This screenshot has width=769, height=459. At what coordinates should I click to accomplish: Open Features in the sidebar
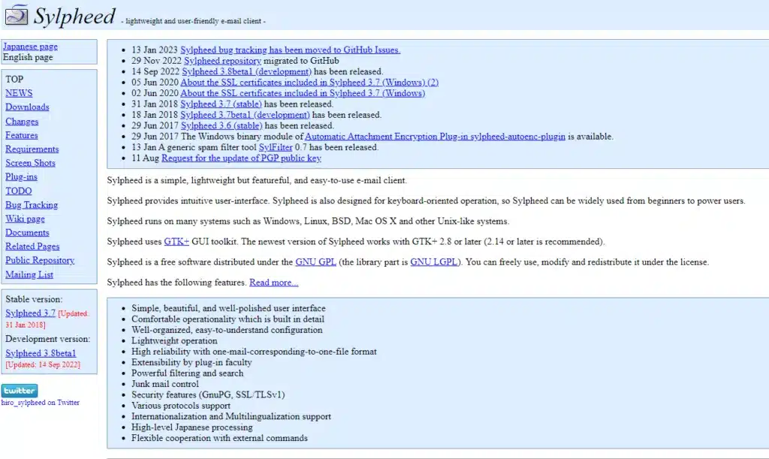[22, 135]
